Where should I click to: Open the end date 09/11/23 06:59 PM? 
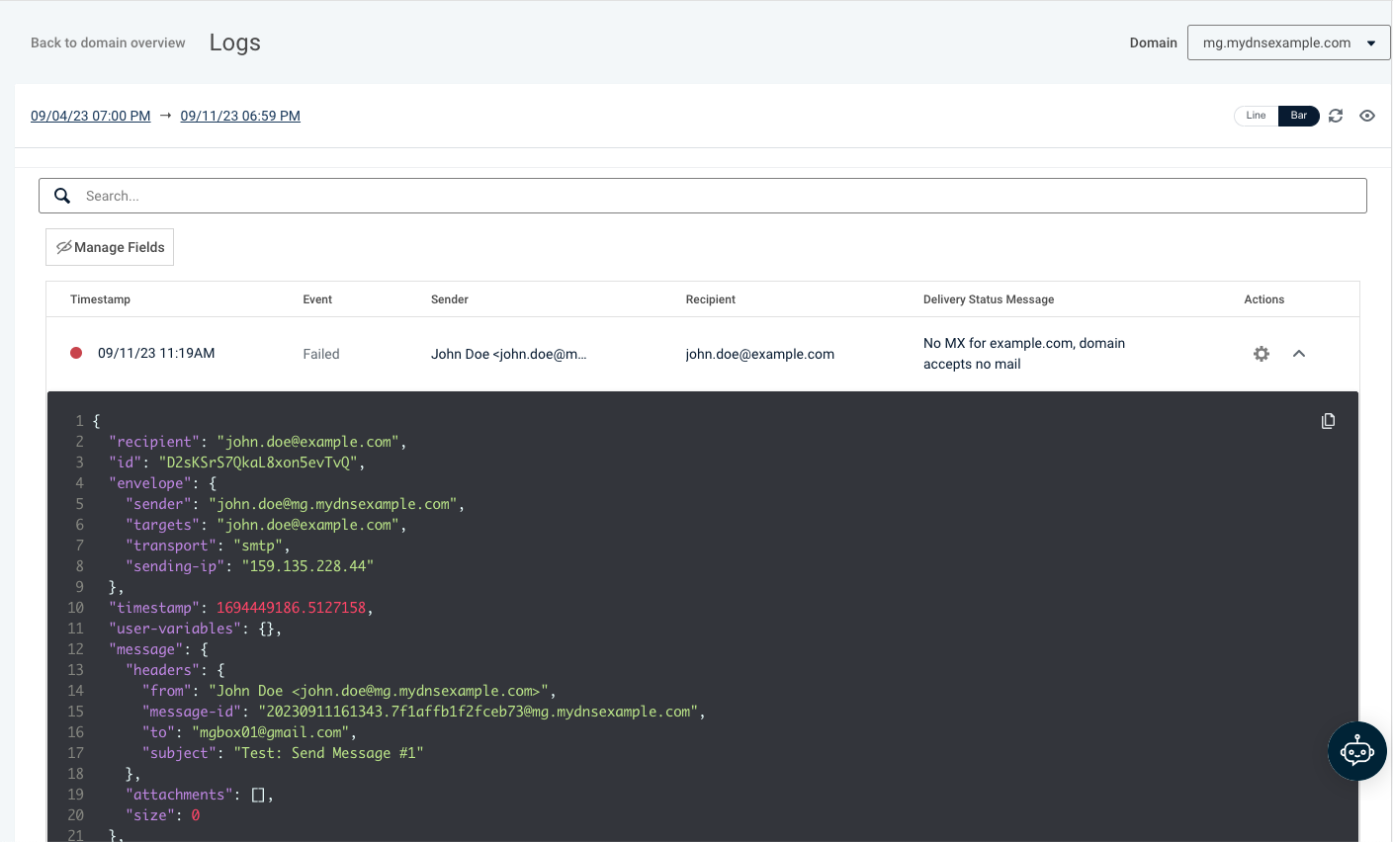click(240, 116)
